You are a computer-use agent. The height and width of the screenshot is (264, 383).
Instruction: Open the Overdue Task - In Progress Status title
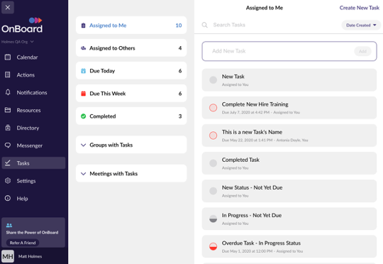261,243
